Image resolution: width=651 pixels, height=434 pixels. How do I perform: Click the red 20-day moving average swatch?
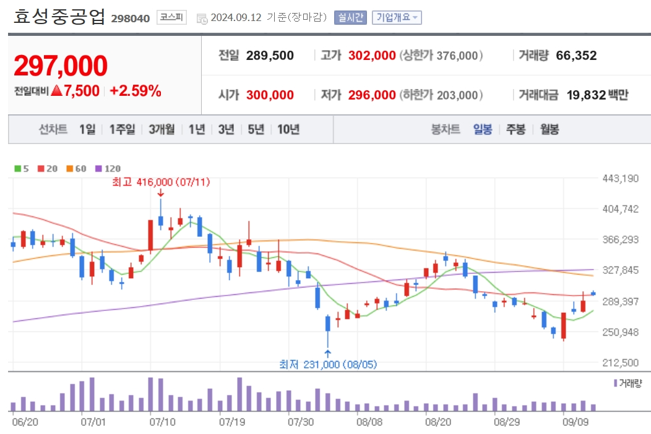pyautogui.click(x=41, y=168)
